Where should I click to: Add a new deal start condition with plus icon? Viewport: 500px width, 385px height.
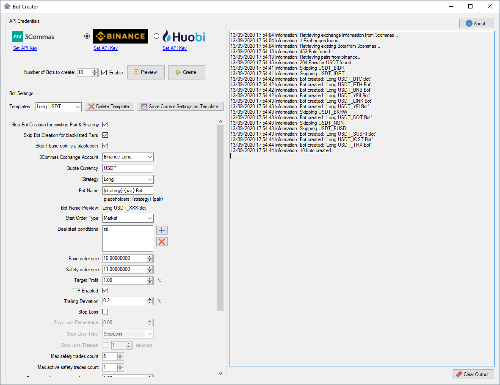(x=161, y=230)
